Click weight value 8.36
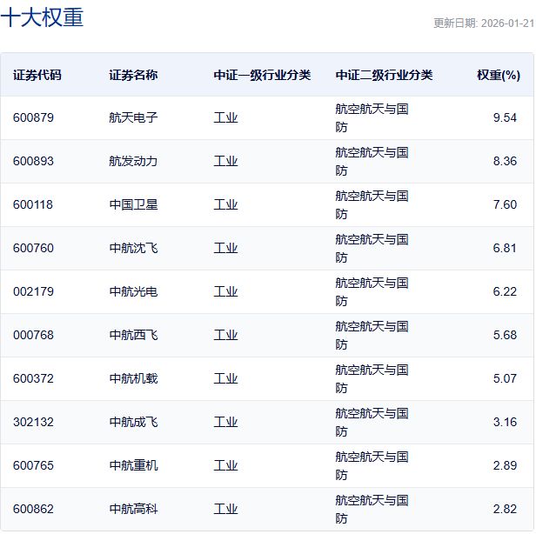Viewport: 536px width, 534px height. 505,161
